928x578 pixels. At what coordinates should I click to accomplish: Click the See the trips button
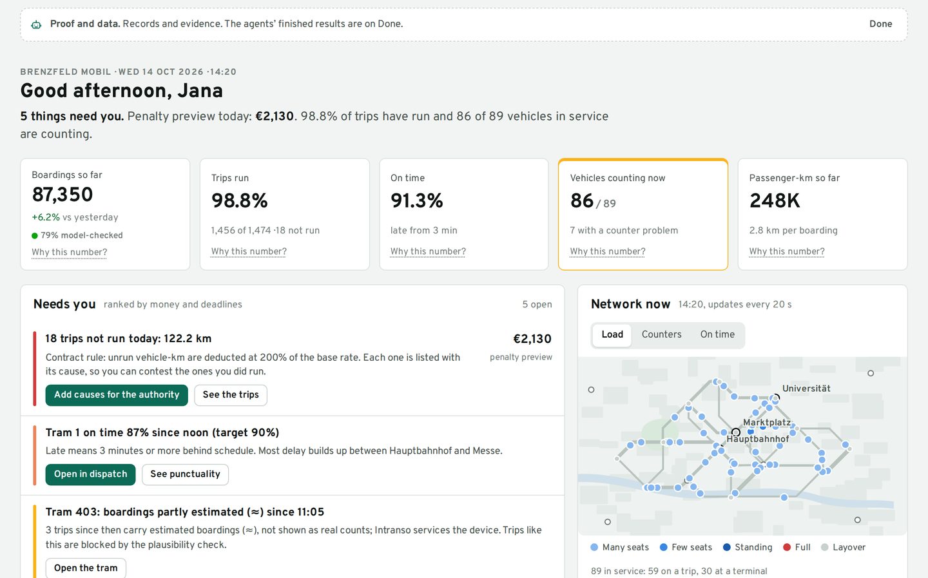(231, 395)
